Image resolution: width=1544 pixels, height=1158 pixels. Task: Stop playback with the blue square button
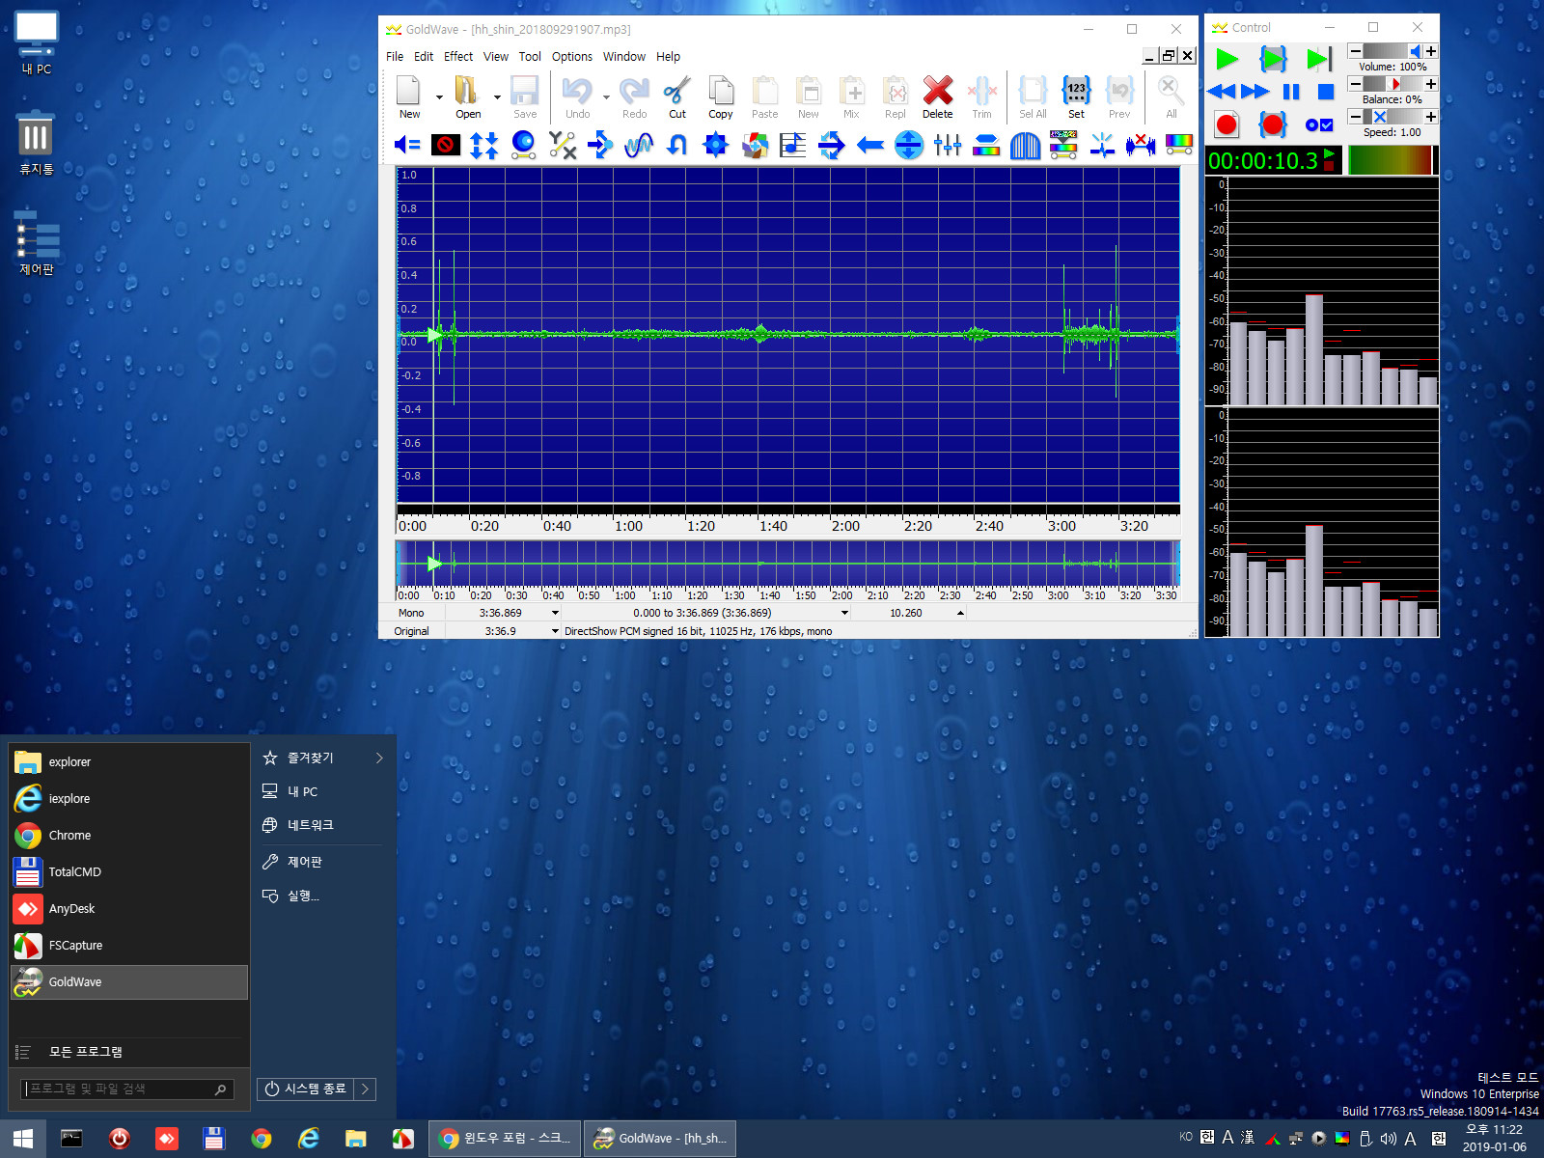pyautogui.click(x=1326, y=92)
